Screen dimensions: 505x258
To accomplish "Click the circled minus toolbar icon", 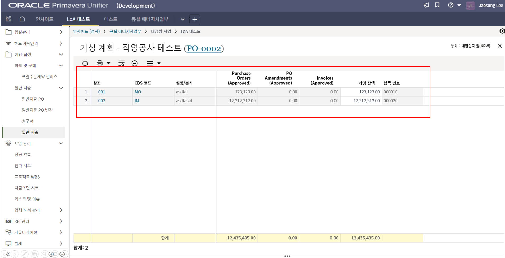I will (135, 63).
